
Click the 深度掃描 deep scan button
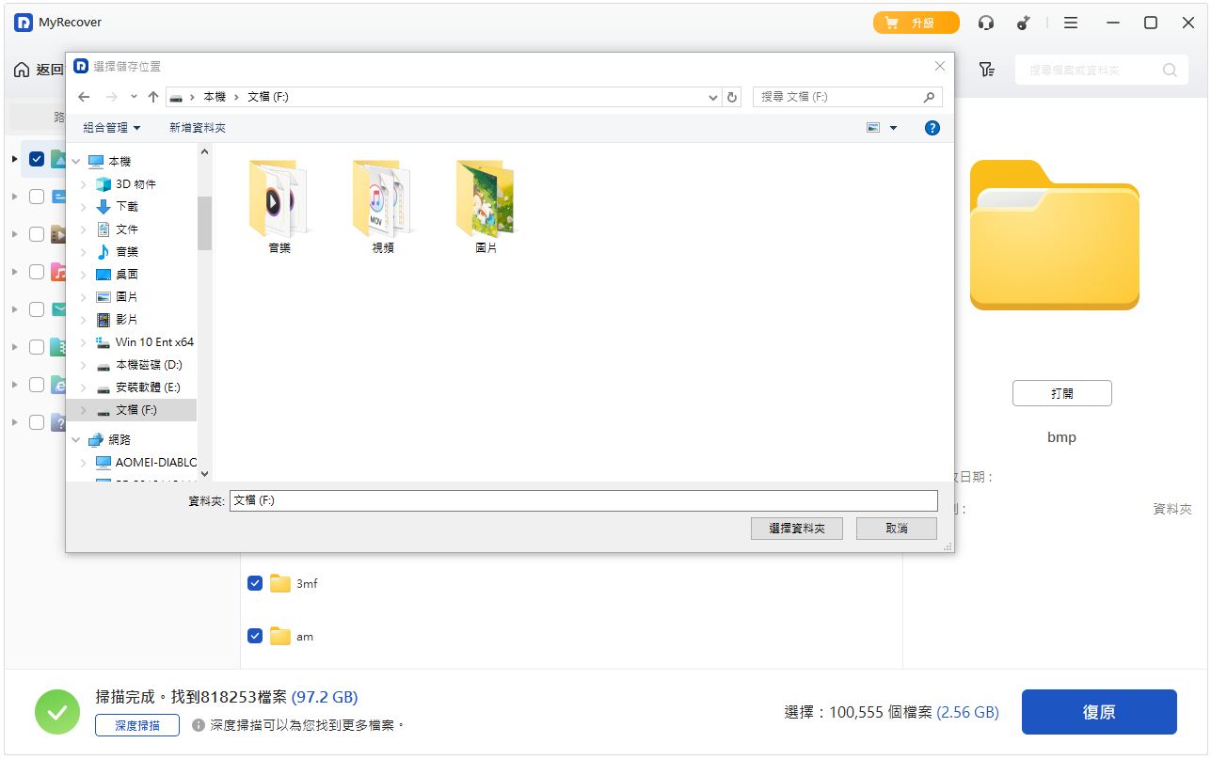136,725
